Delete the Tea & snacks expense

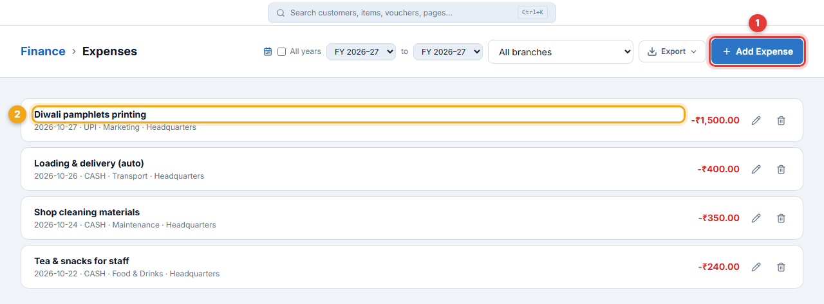(781, 267)
